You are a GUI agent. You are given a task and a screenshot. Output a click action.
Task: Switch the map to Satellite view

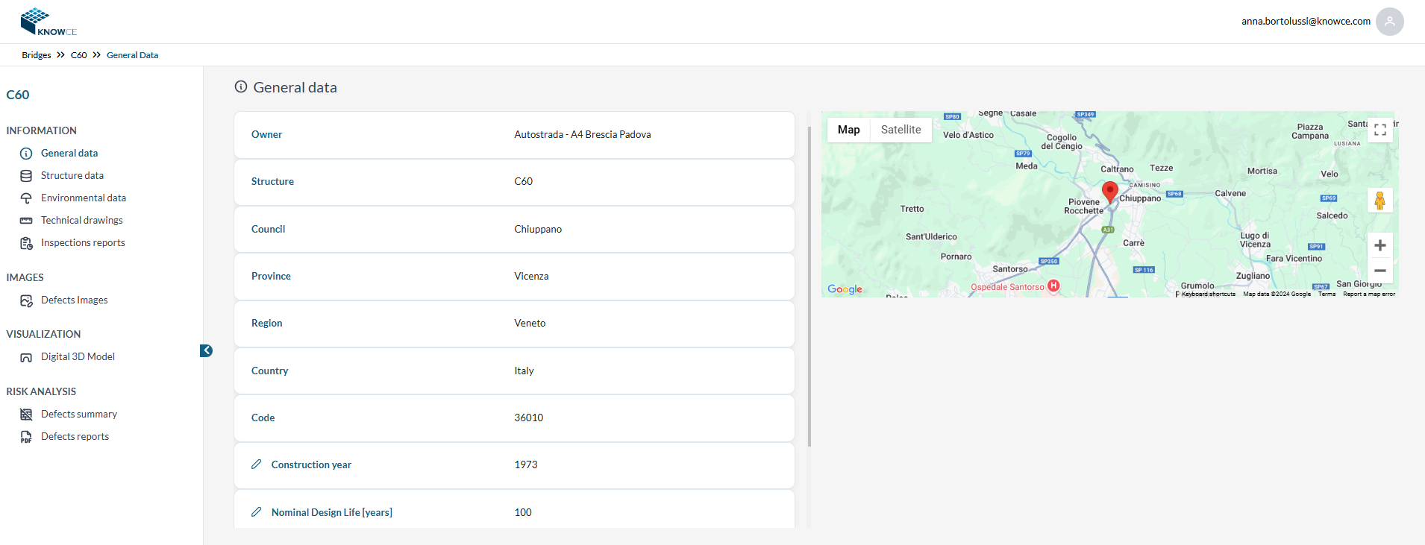coord(901,130)
